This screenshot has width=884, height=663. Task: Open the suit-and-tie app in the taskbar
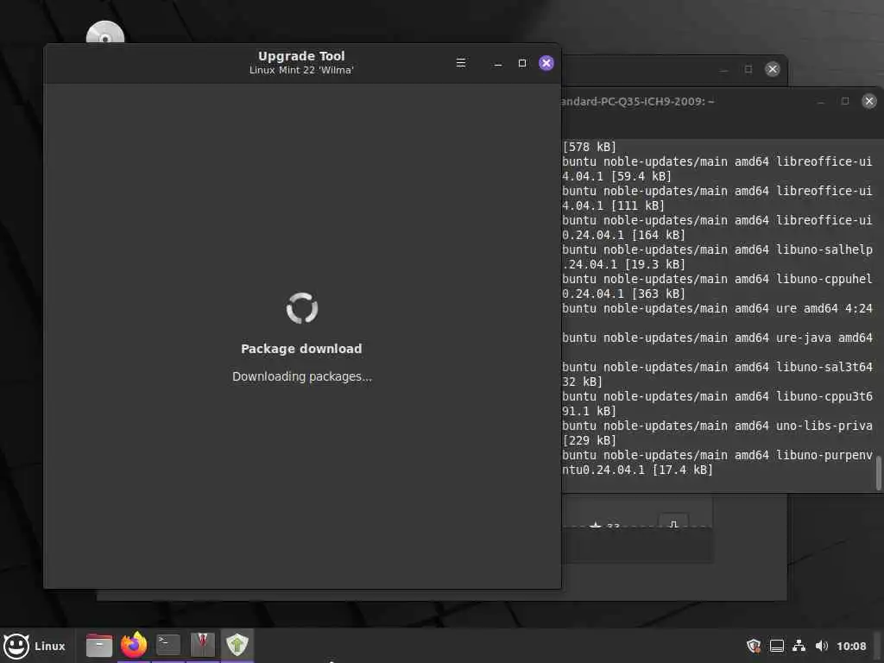tap(202, 645)
